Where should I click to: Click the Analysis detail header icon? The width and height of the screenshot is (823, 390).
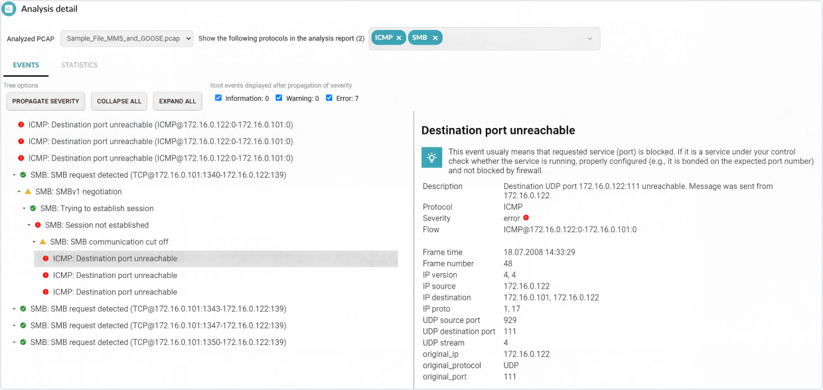pyautogui.click(x=9, y=9)
